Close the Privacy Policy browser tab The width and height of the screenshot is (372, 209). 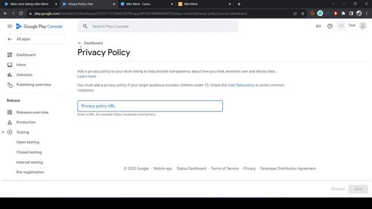point(114,4)
